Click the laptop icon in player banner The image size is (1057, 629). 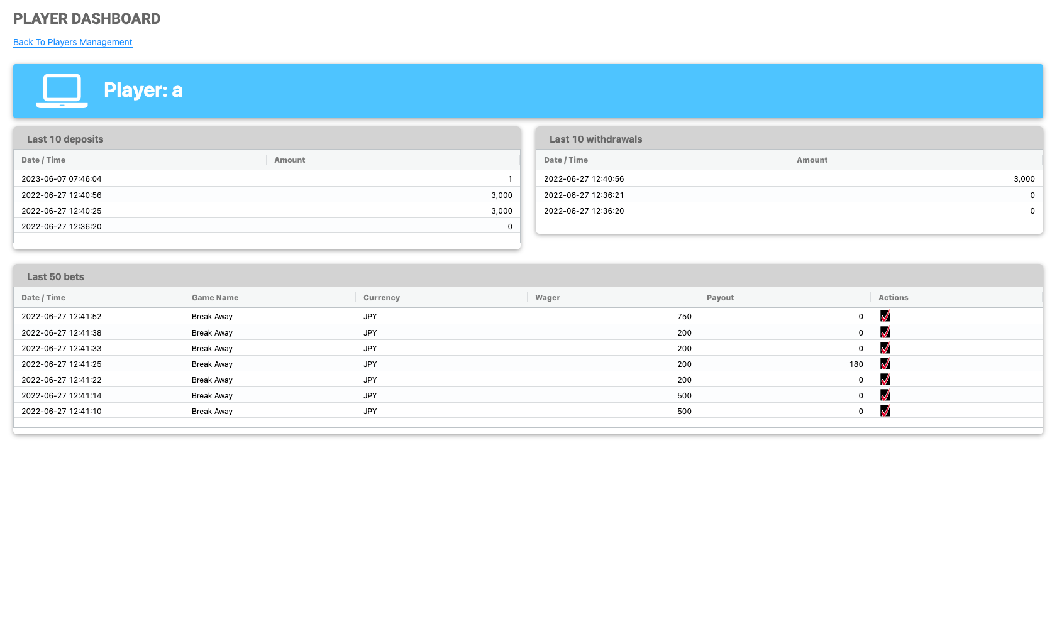(x=62, y=91)
